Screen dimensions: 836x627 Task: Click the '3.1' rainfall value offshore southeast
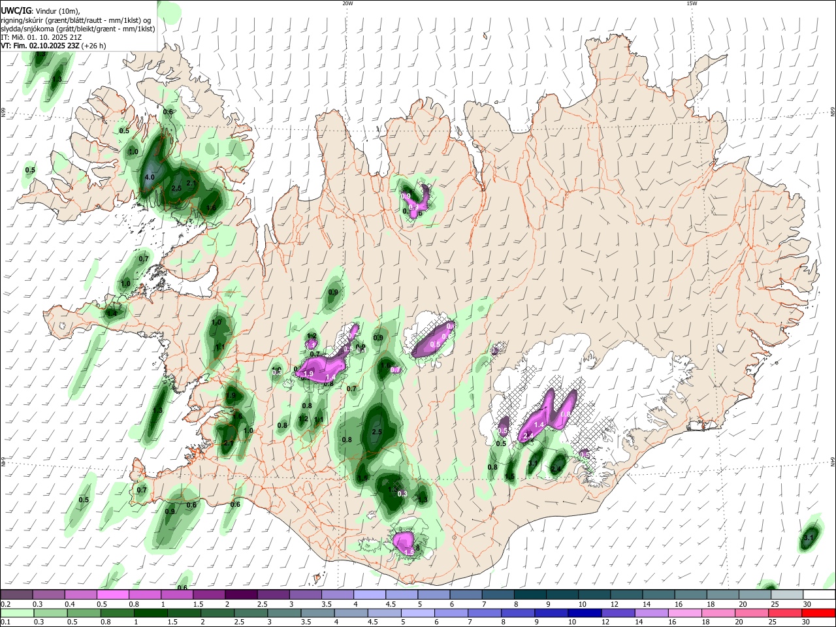coord(809,538)
